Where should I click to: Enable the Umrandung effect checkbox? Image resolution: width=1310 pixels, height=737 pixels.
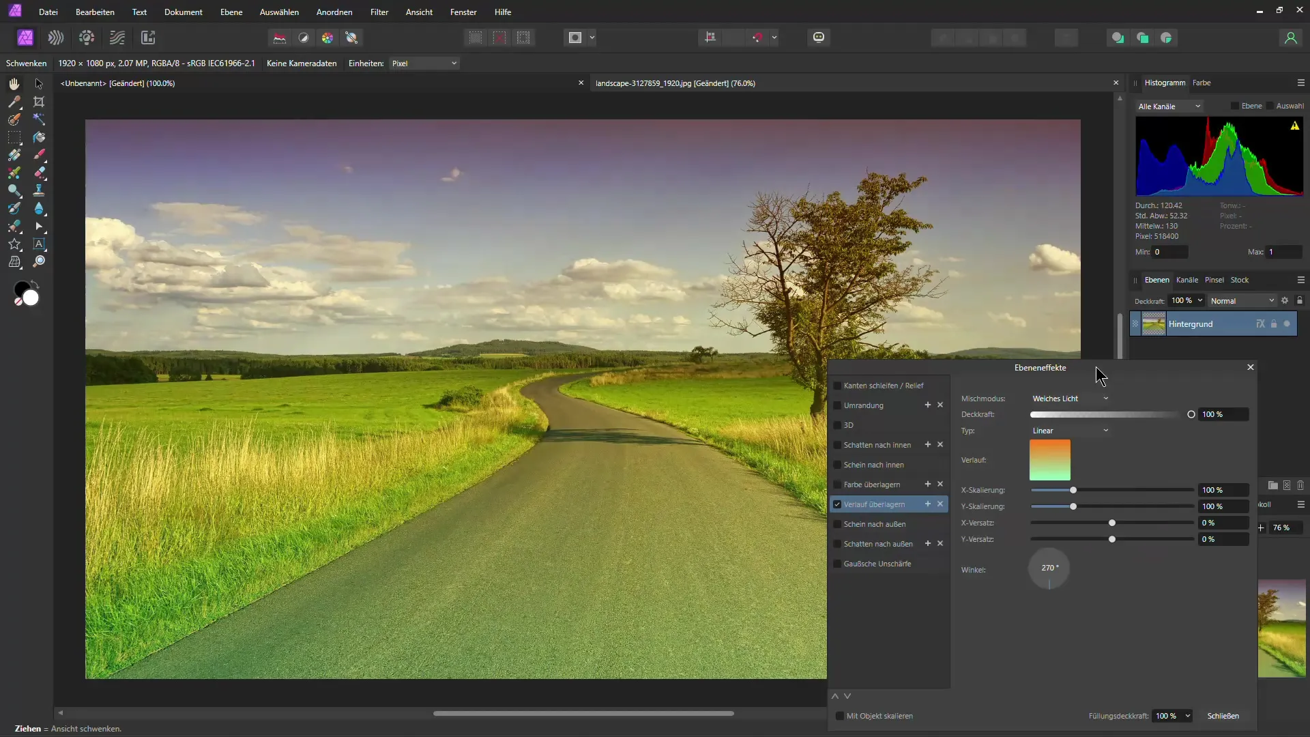pyautogui.click(x=837, y=405)
